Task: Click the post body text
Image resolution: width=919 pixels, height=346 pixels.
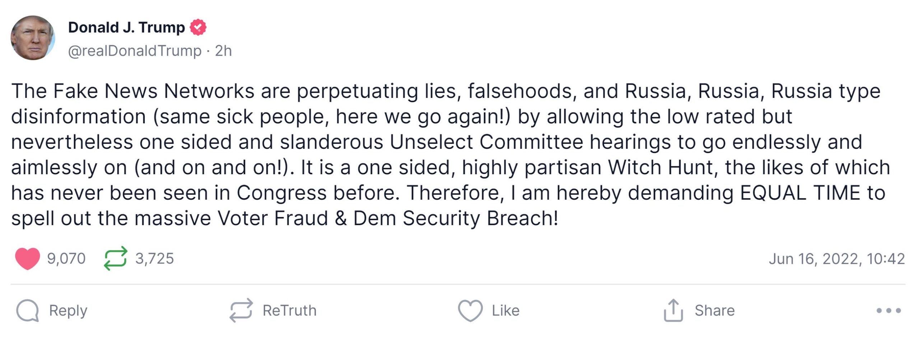Action: (x=449, y=154)
